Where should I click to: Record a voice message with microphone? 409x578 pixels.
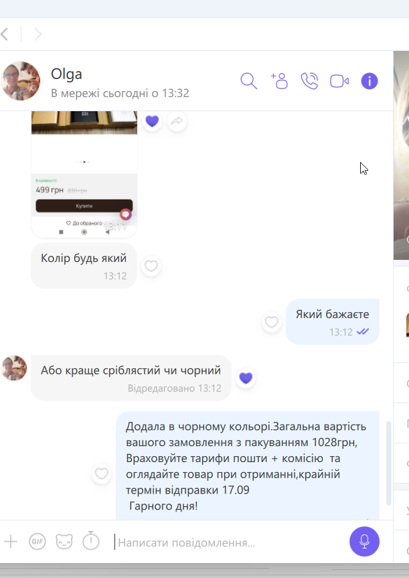364,542
